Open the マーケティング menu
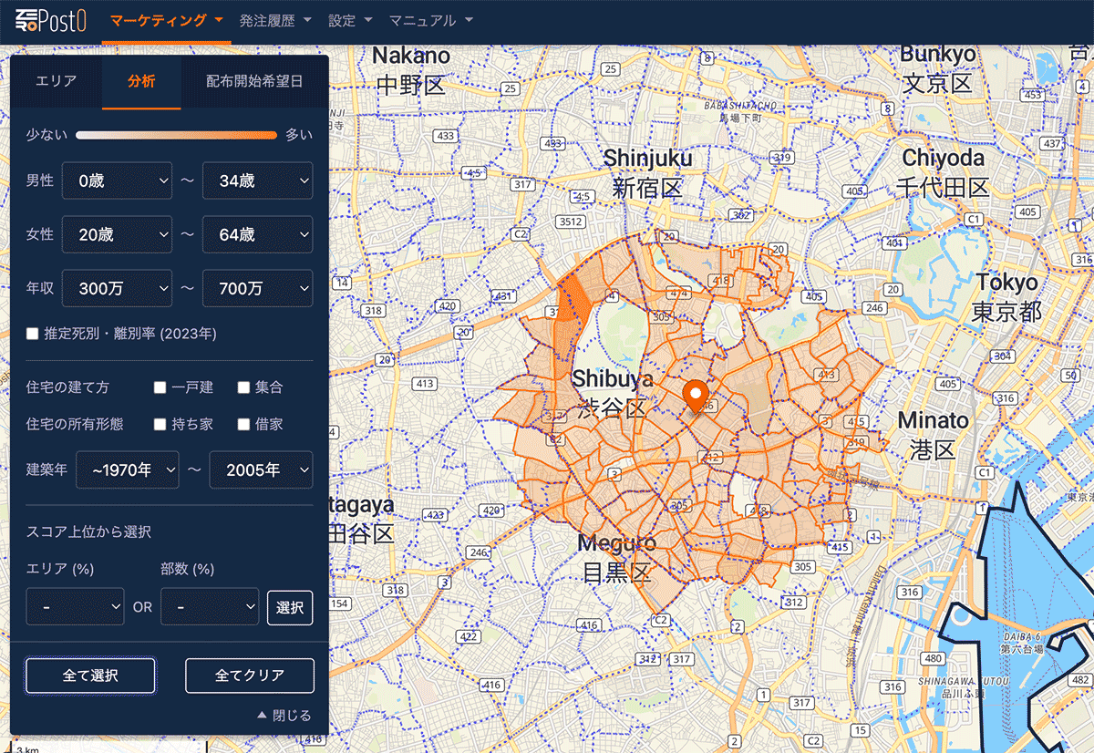This screenshot has width=1094, height=753. (x=167, y=20)
